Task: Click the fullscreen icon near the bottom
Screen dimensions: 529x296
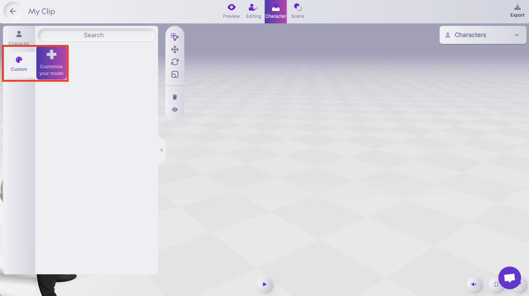Action: [496, 284]
